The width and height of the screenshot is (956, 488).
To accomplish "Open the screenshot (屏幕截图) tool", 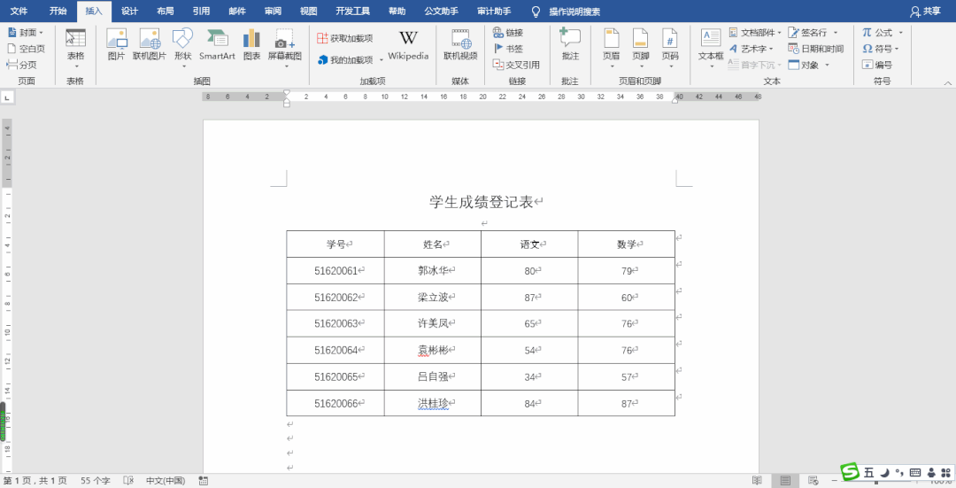I will (285, 48).
